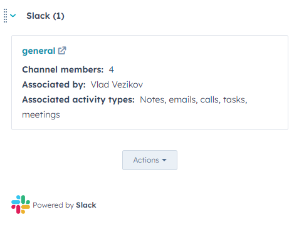This screenshot has height=227, width=299.
Task: Click the caret arrow inside Actions
Action: pos(164,160)
